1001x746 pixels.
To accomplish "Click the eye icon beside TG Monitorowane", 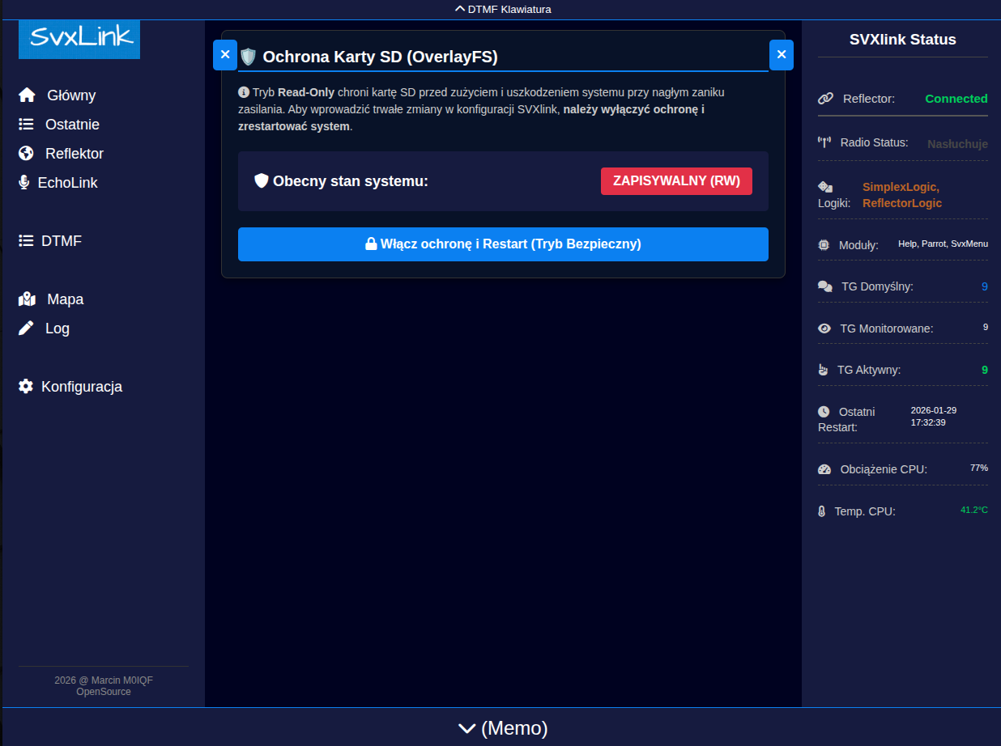I will [824, 328].
